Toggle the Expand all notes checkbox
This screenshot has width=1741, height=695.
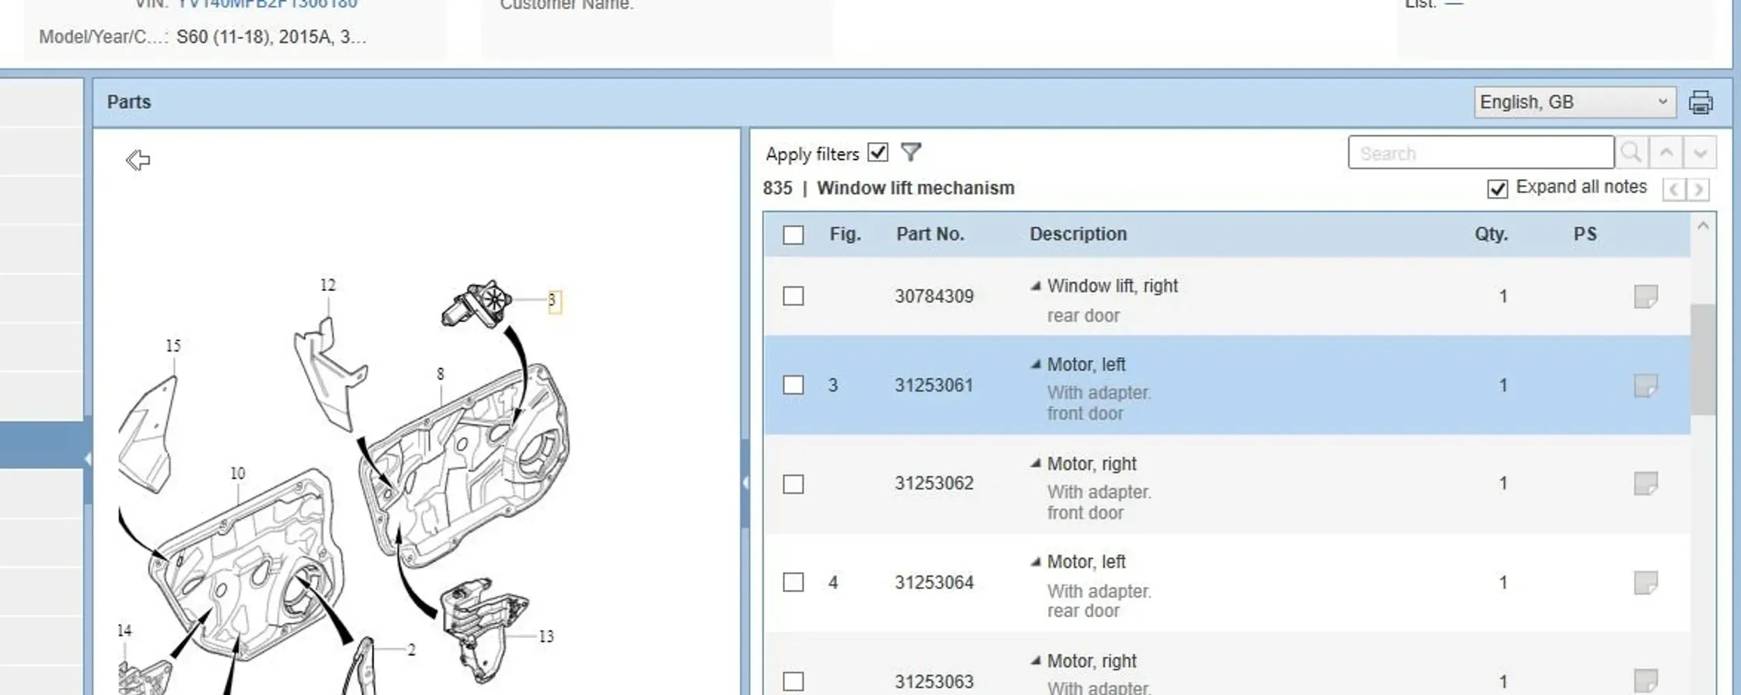point(1497,189)
